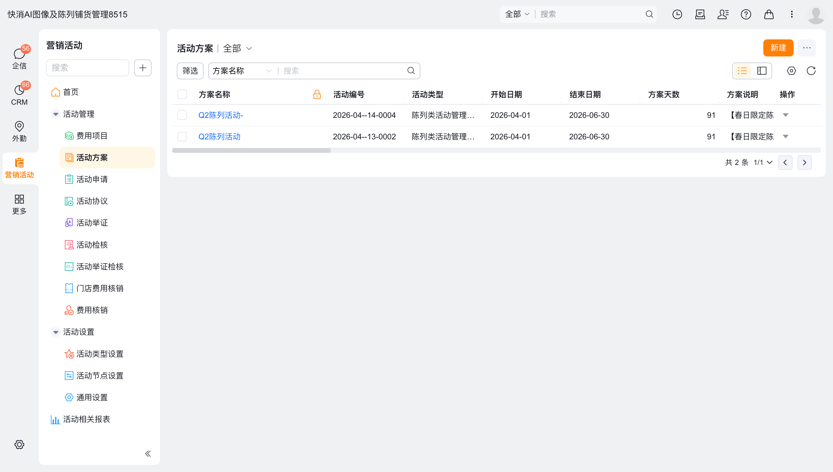
Task: Collapse the 活动管理 tree group
Action: click(x=55, y=114)
